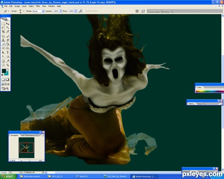The width and height of the screenshot is (224, 179).
Task: Click the Navigator zoom slider
Action: 30,160
